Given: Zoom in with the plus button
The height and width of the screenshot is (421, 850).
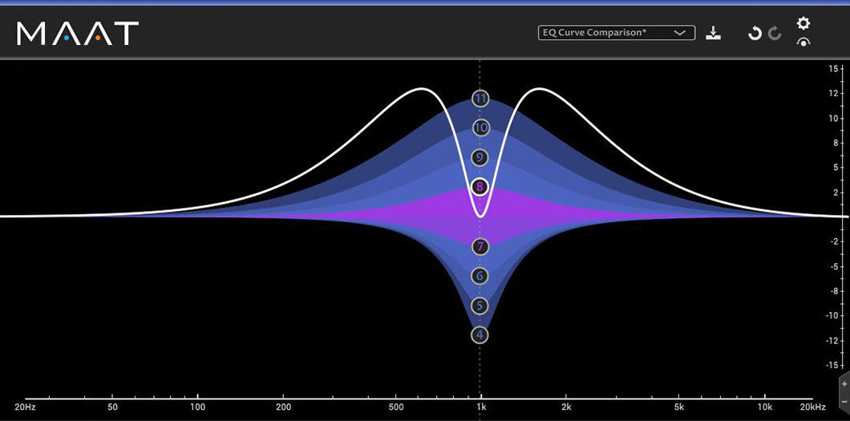Looking at the screenshot, I should coord(844,384).
